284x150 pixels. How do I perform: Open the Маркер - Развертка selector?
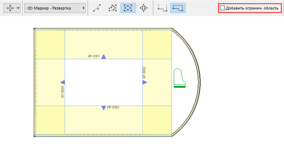coord(55,8)
